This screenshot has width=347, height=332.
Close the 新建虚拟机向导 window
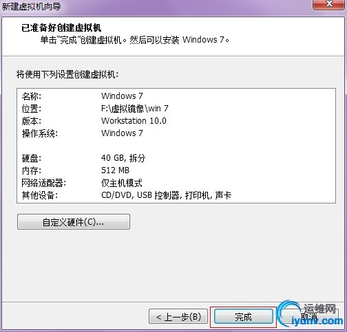[329, 4]
